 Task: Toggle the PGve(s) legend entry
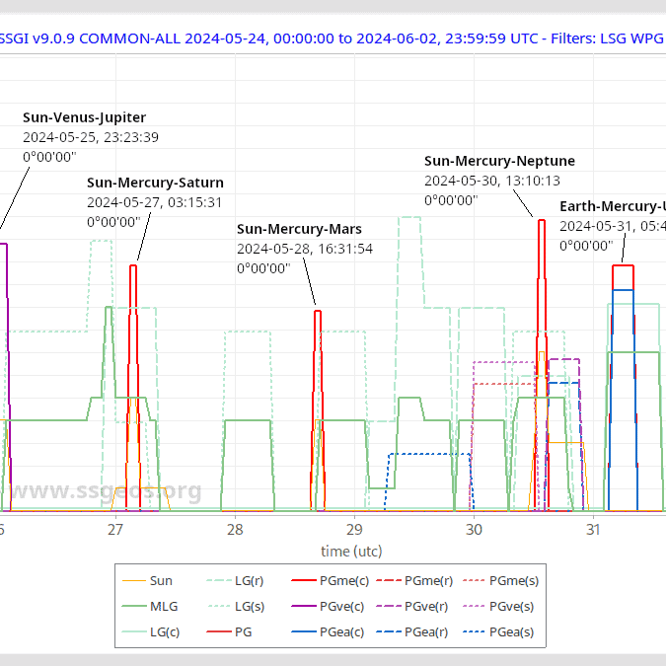498,606
